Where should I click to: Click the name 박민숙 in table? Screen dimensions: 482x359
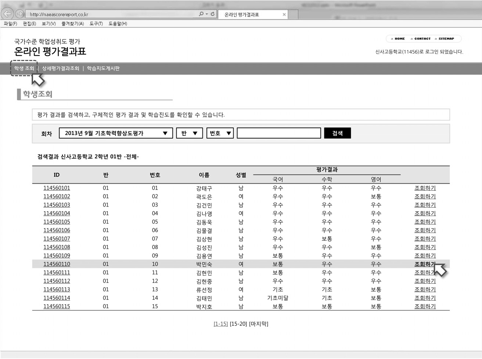204,264
